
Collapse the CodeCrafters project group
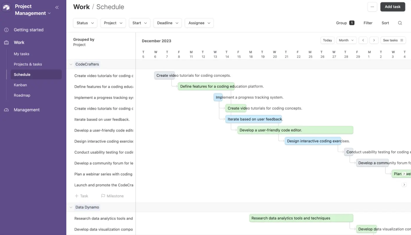click(x=71, y=64)
